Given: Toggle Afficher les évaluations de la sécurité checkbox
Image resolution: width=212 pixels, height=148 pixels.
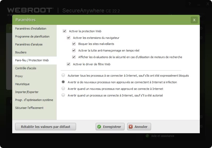Looking at the screenshot, I should 74,57.
